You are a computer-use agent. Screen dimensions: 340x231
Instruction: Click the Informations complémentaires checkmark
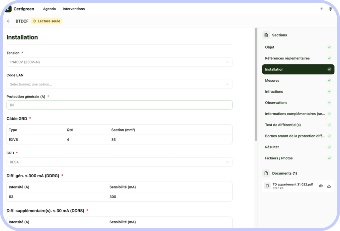pos(329,114)
